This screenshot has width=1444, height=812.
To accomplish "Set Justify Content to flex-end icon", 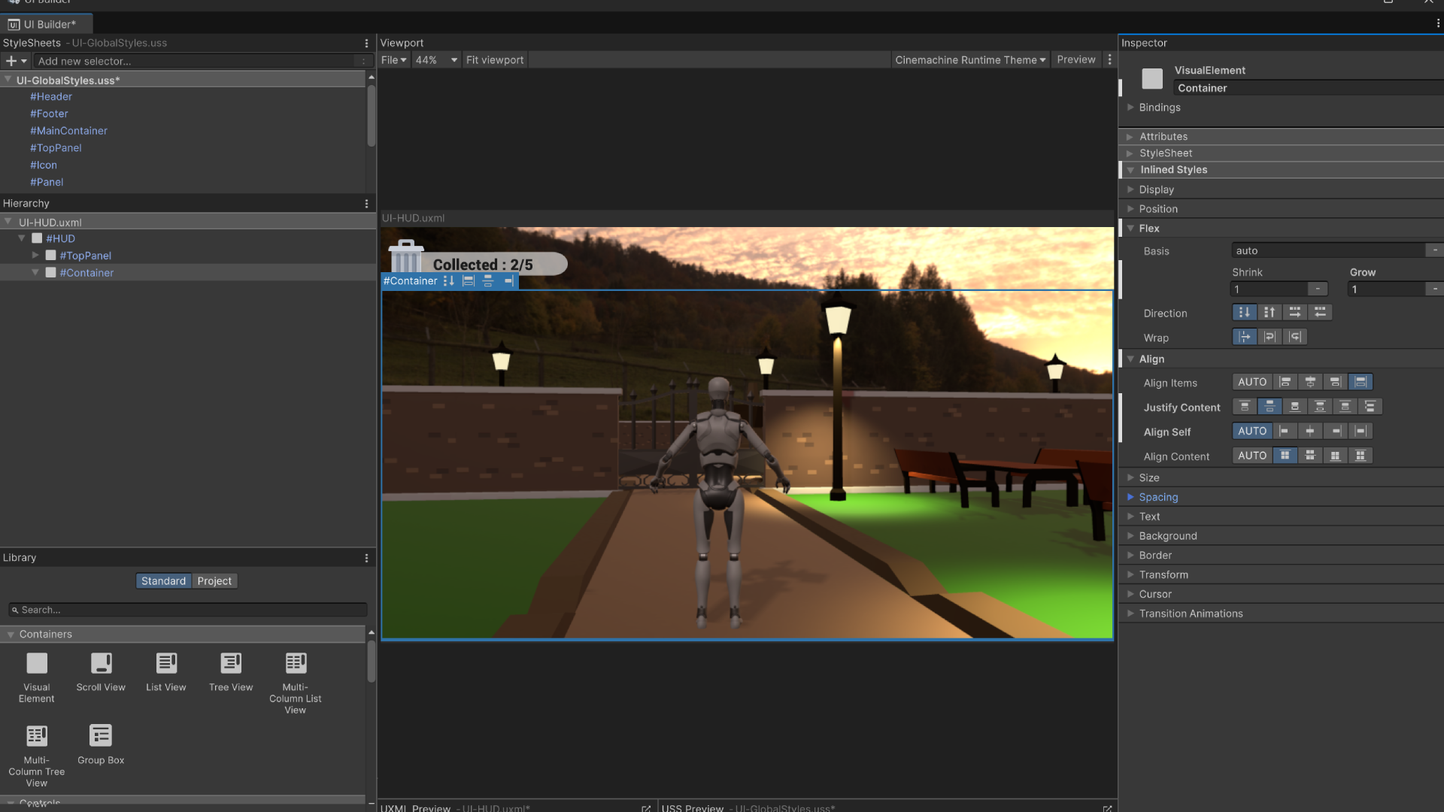I will click(x=1294, y=407).
